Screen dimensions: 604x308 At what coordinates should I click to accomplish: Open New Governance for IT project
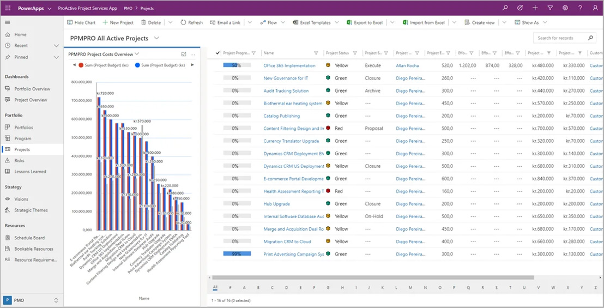(286, 78)
